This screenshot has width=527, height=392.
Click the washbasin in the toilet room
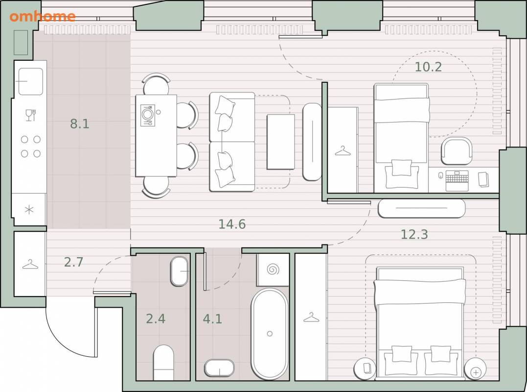point(180,271)
